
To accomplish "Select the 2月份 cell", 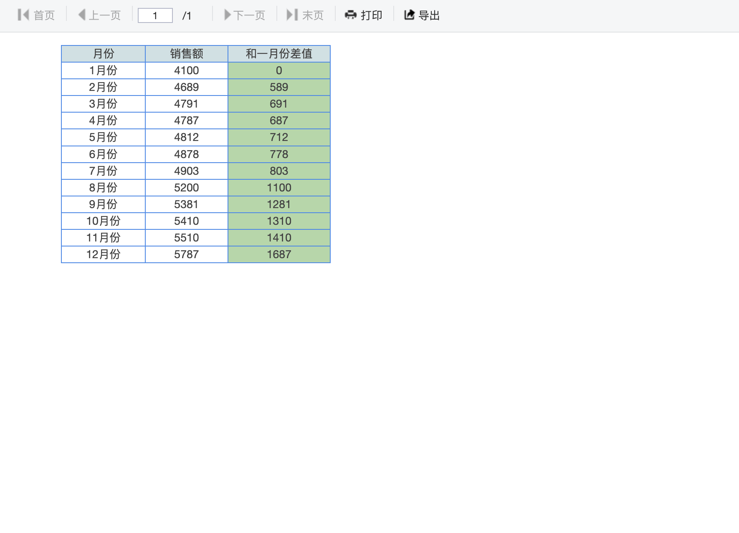I will [103, 87].
